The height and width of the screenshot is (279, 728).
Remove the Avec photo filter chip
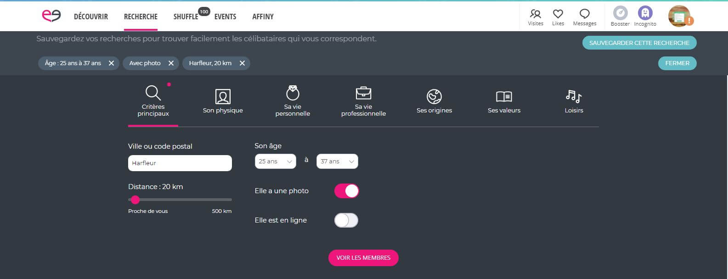click(x=171, y=63)
